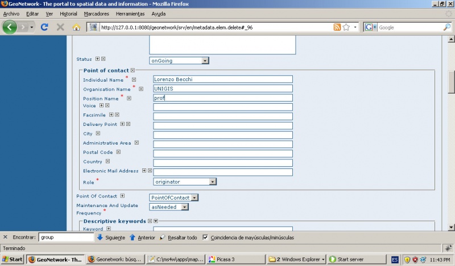This screenshot has height=266, width=455.
Task: Delete the Point of contact section
Action: [133, 70]
